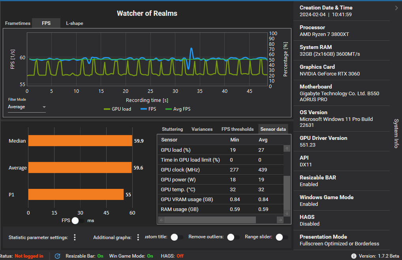Toggle FPS to ms display switch
The width and height of the screenshot is (402, 260).
coord(78,220)
